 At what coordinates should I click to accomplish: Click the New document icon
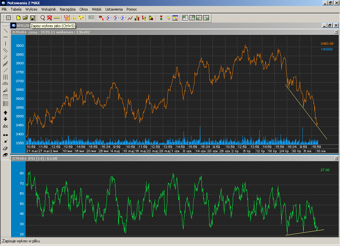click(x=19, y=18)
